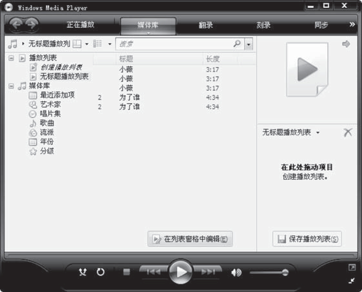Screen dimensions: 362x292
Task: Click the Windows Media Player title icon
Action: tap(8, 7)
